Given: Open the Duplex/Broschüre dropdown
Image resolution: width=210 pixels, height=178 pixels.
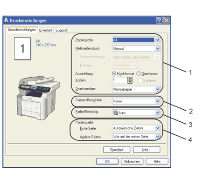Looking at the screenshot, I should [x=158, y=101].
